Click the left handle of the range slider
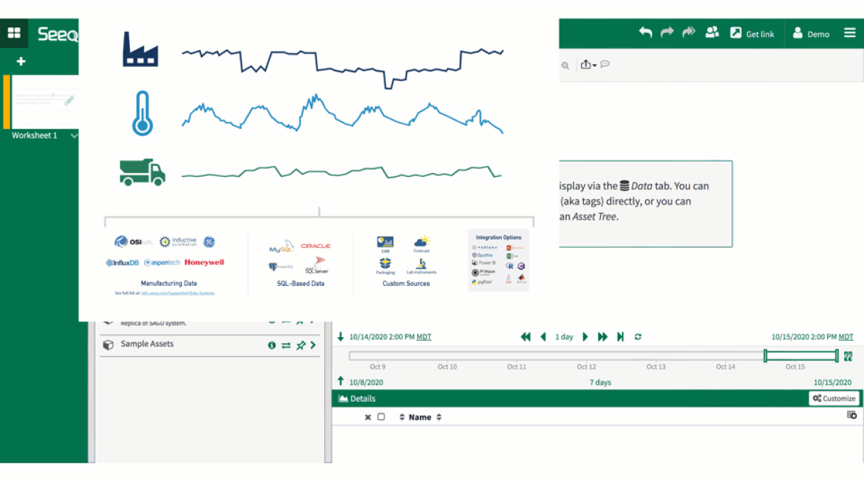864x481 pixels. (765, 356)
